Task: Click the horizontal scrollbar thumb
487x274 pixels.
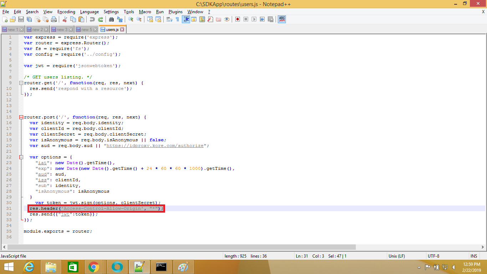Action: [x=182, y=247]
